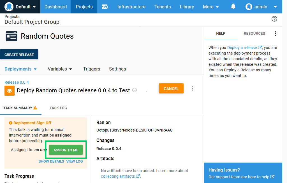This screenshot has height=183, width=287.
Task: Open the admin user dropdown arrow
Action: pos(275,7)
